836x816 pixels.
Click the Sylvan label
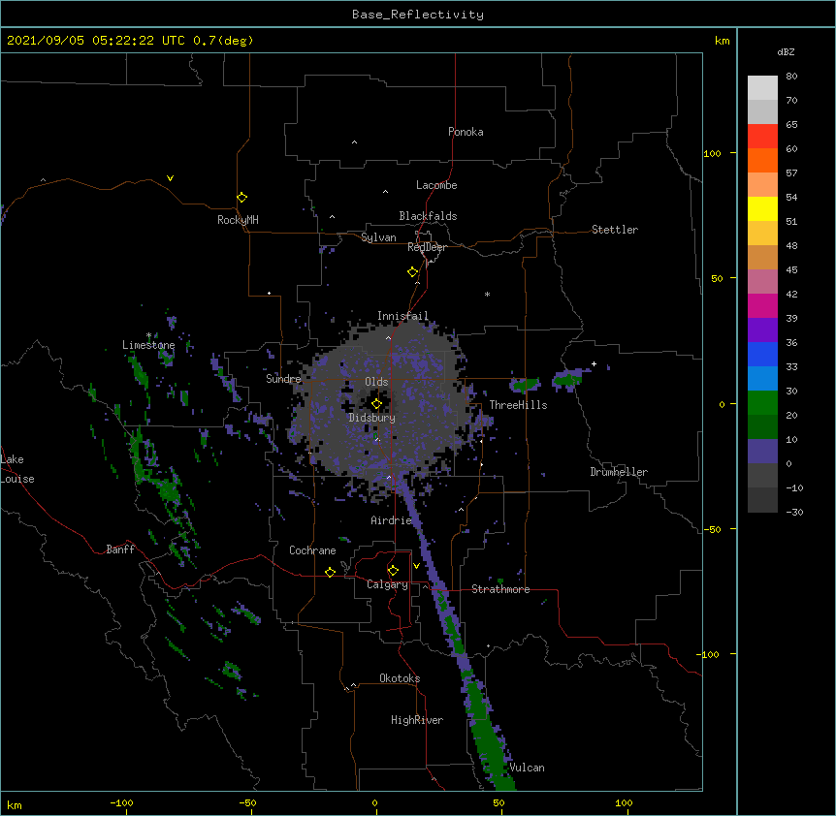(x=378, y=237)
